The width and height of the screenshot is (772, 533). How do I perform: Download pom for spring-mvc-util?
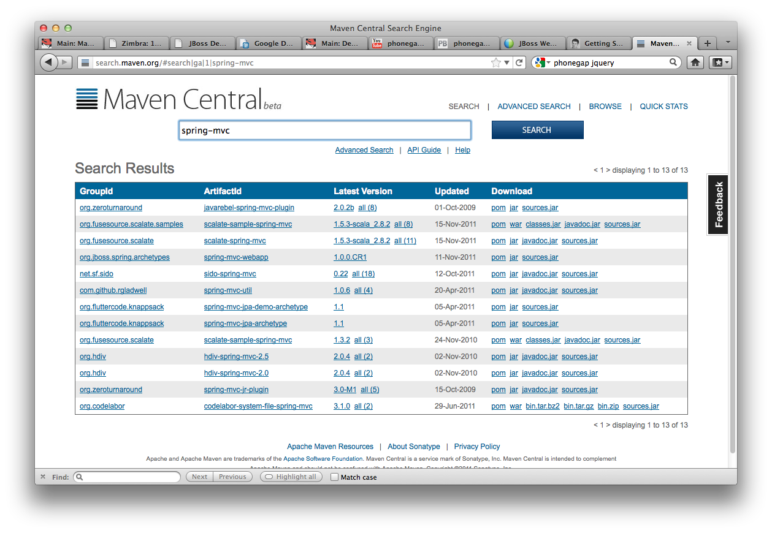pyautogui.click(x=499, y=290)
